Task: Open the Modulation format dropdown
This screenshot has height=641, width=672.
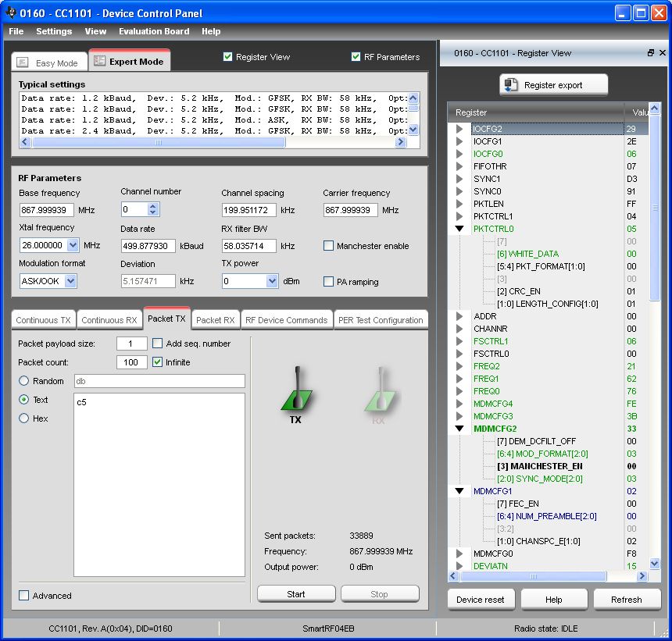Action: (70, 281)
